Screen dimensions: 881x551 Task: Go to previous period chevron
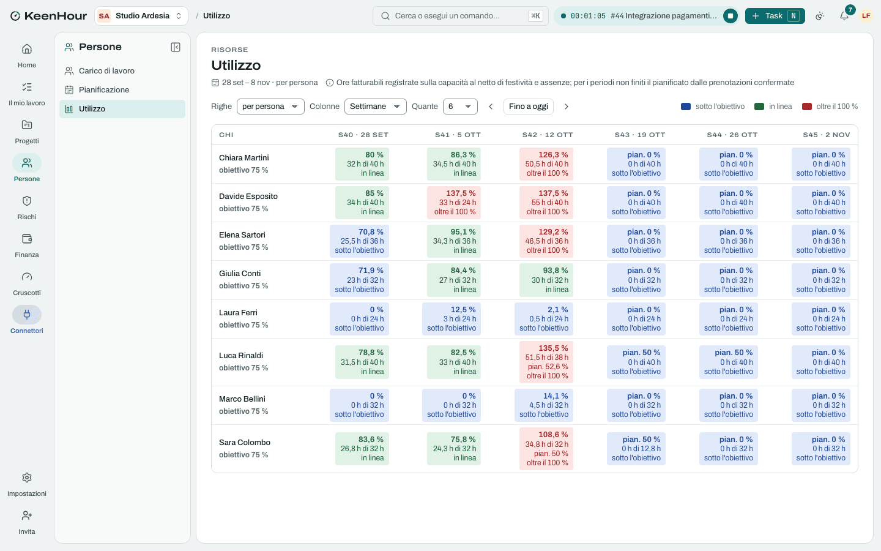491,107
